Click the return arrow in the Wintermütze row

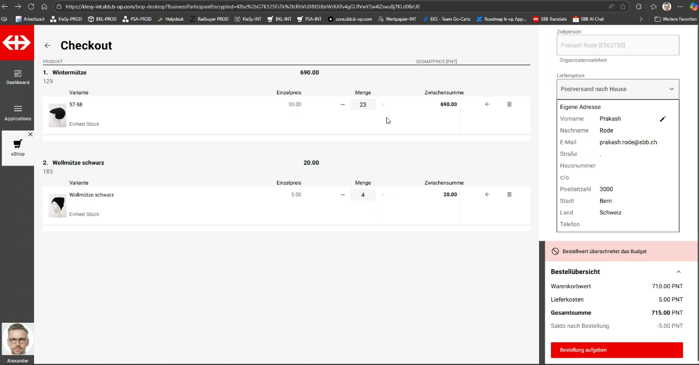487,105
